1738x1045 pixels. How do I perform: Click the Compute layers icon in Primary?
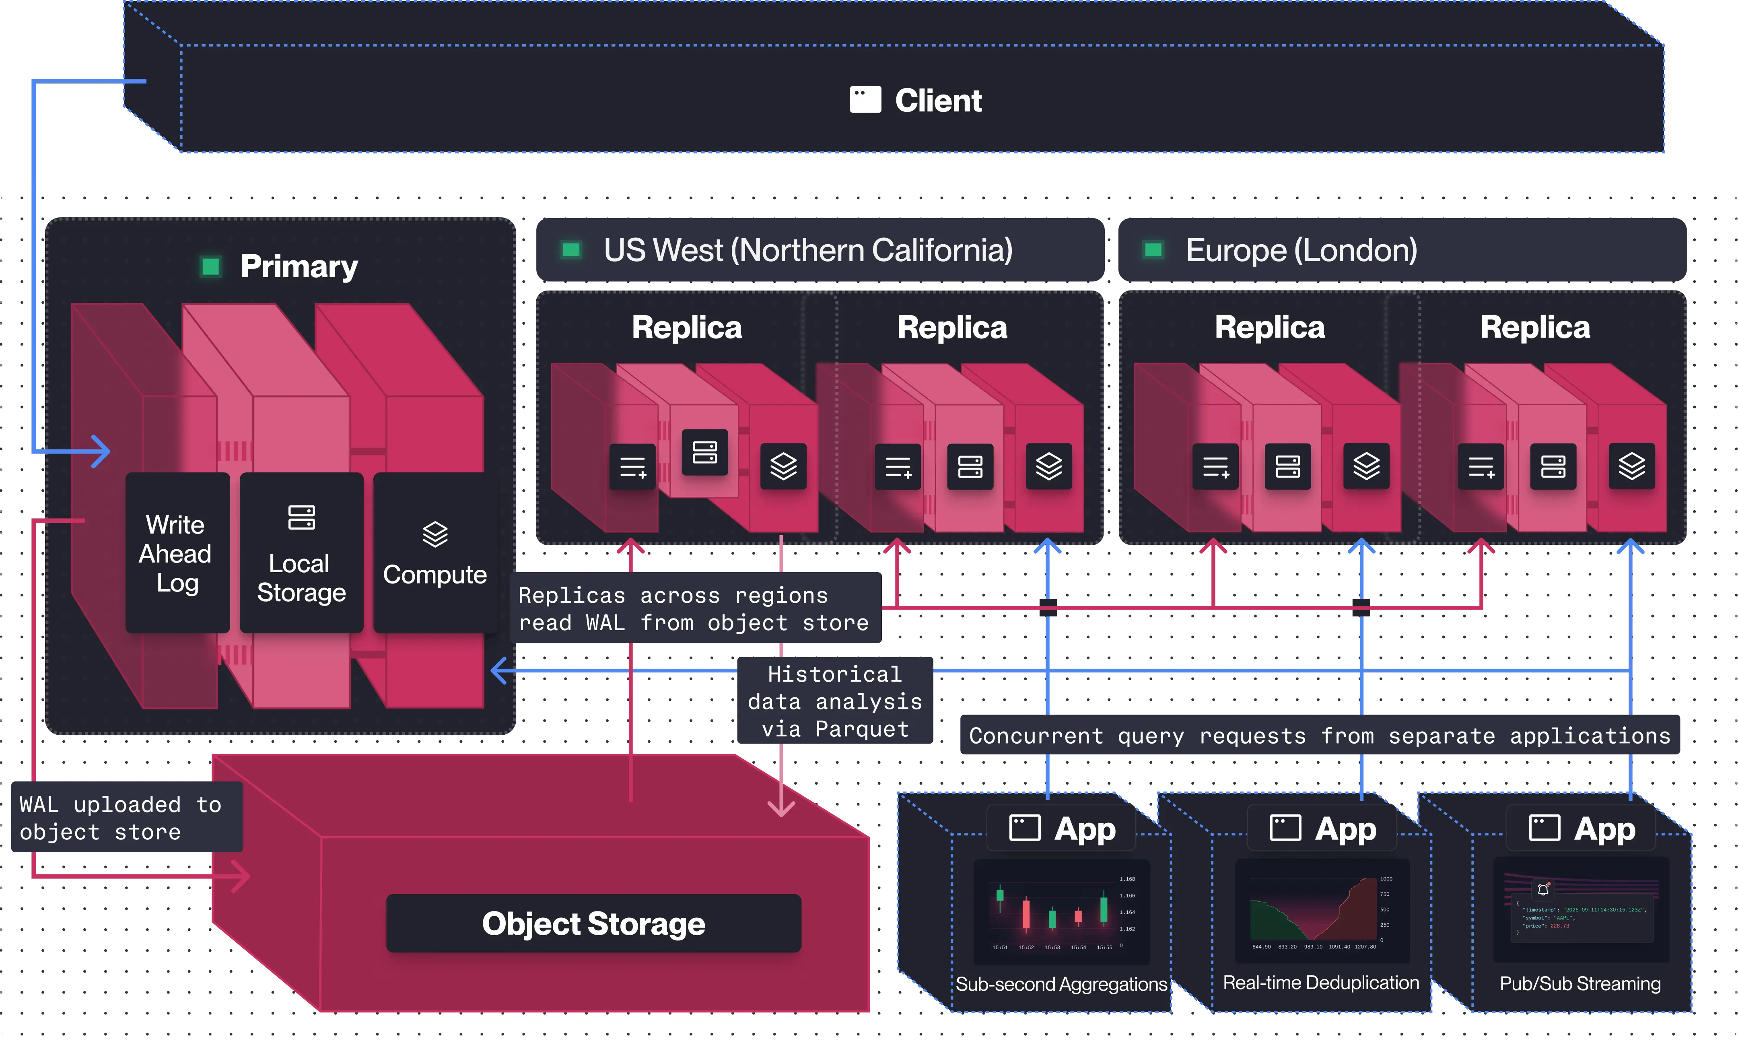pos(435,534)
